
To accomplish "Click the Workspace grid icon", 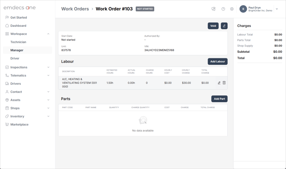I will coord(7,34).
